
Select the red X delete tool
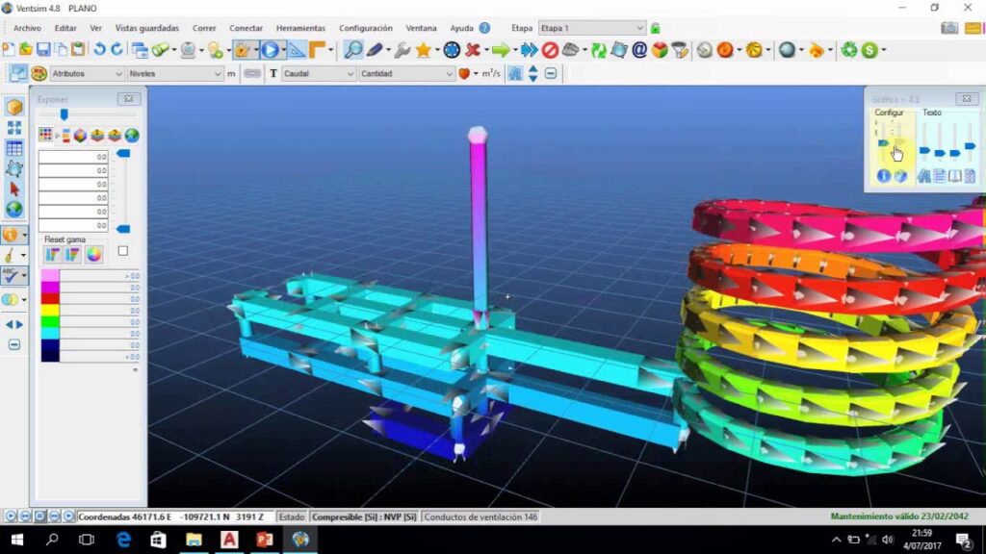(x=473, y=50)
